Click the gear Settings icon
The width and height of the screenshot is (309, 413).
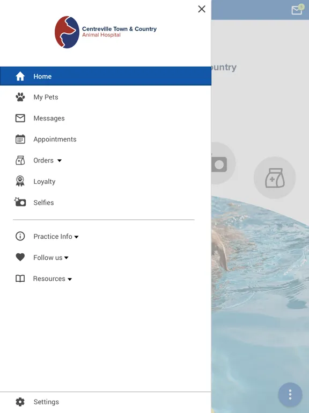20,402
